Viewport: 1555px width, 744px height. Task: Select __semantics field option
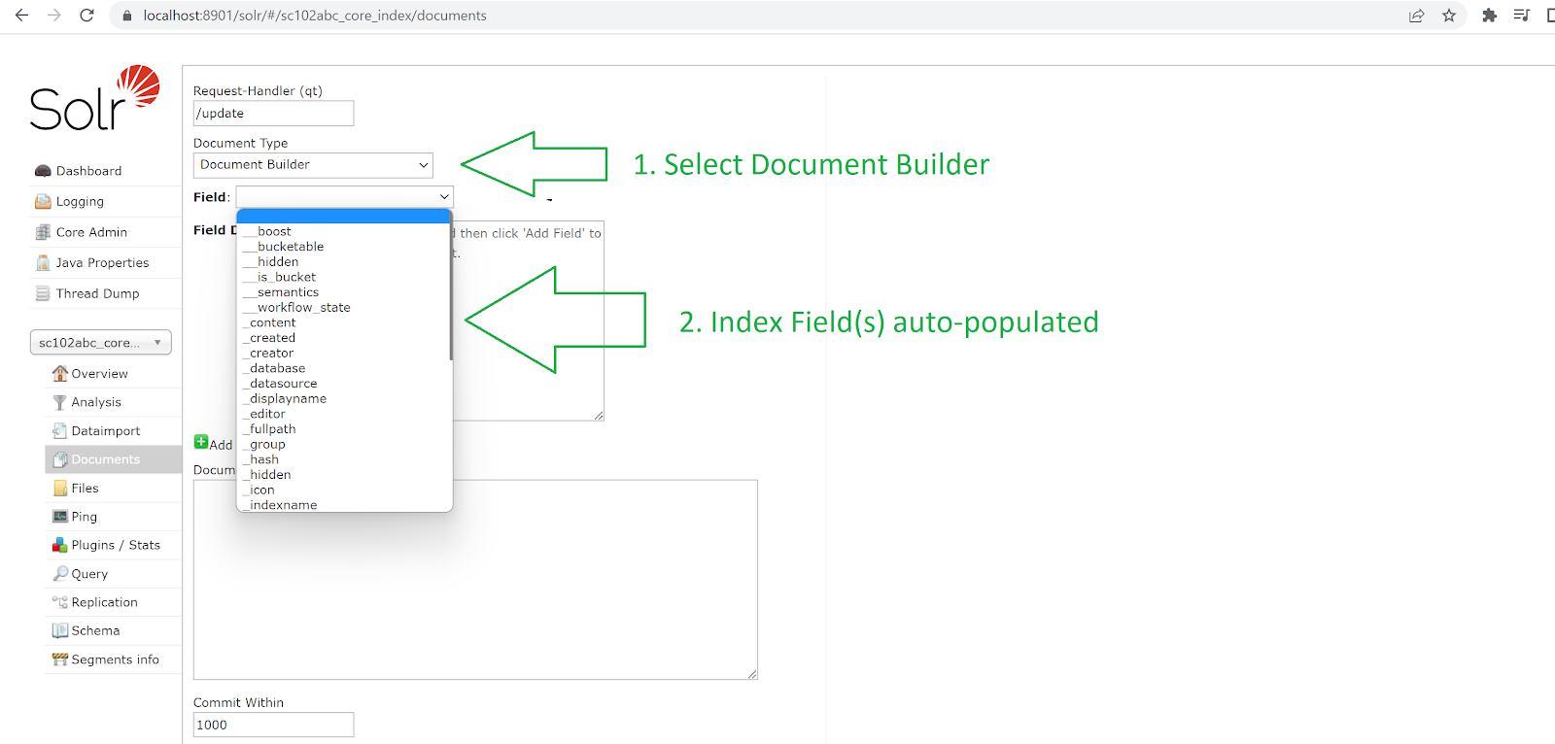[x=344, y=292]
